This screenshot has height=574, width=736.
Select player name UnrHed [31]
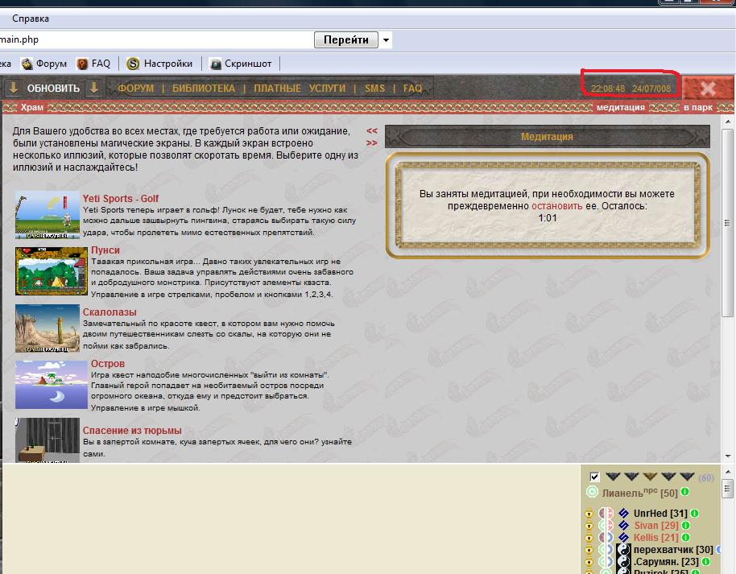coord(660,513)
